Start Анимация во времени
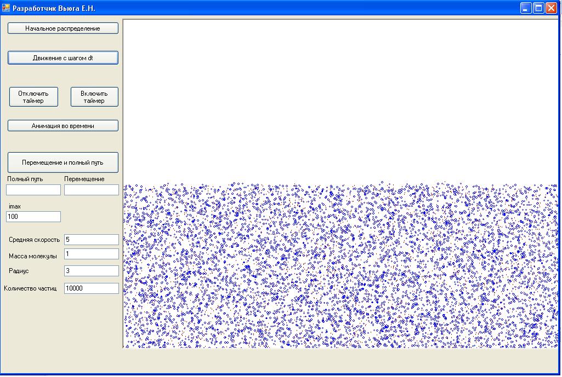Screen dimensions: 562x377 63,126
